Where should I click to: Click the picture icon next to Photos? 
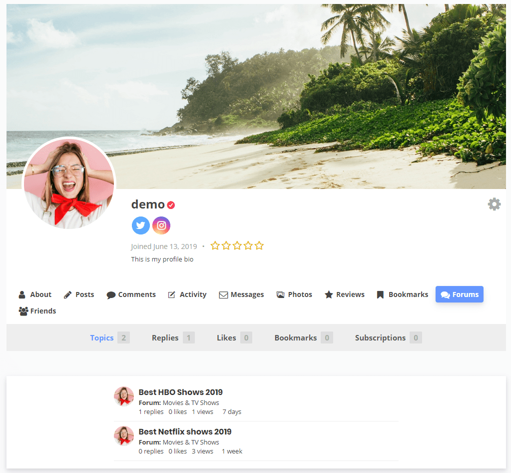click(280, 294)
